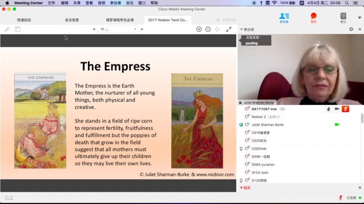The width and height of the screenshot is (364, 204).
Task: Open the 窗口 menu
Action: (x=142, y=3)
